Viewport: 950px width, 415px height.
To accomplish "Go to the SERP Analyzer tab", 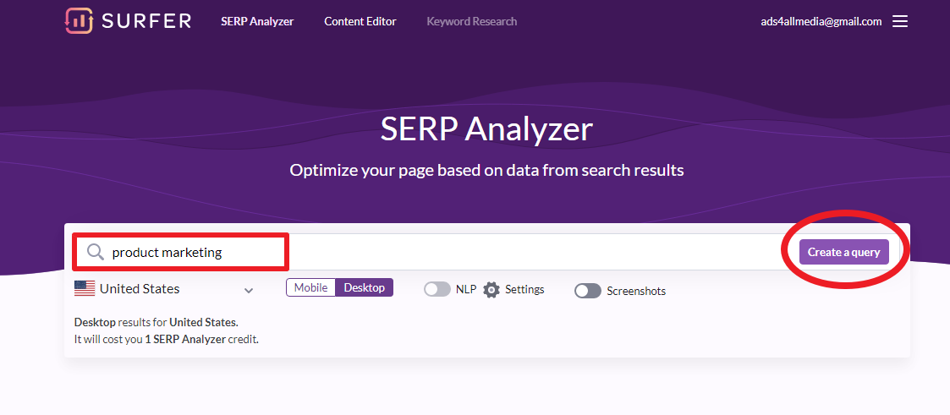I will tap(257, 21).
